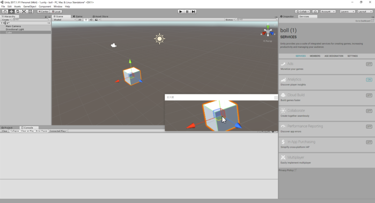Toggle the Ads service OFF switch
The width and height of the screenshot is (375, 203).
(369, 64)
